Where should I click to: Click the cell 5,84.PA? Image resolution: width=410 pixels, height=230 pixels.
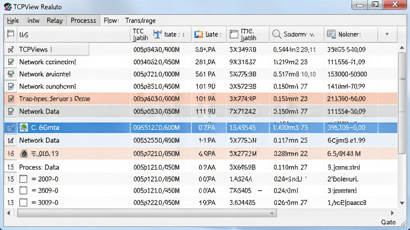[x=205, y=50]
